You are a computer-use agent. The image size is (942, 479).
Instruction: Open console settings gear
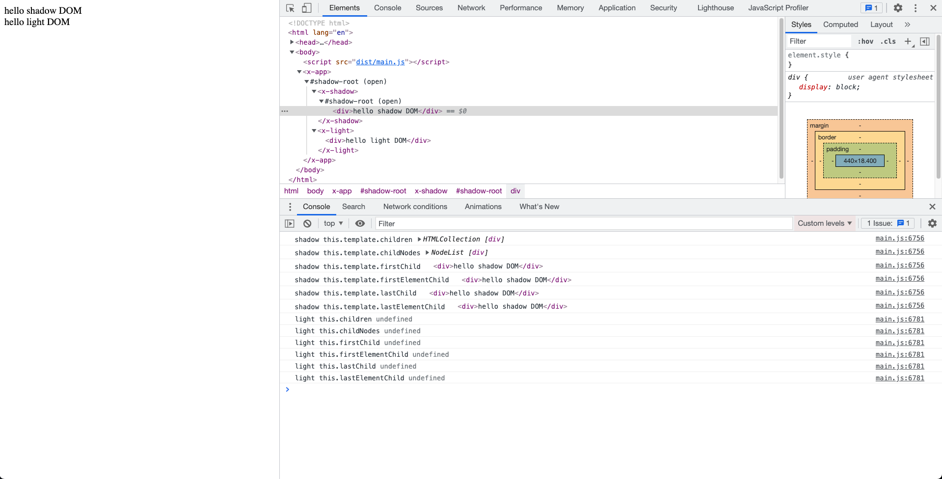(932, 223)
